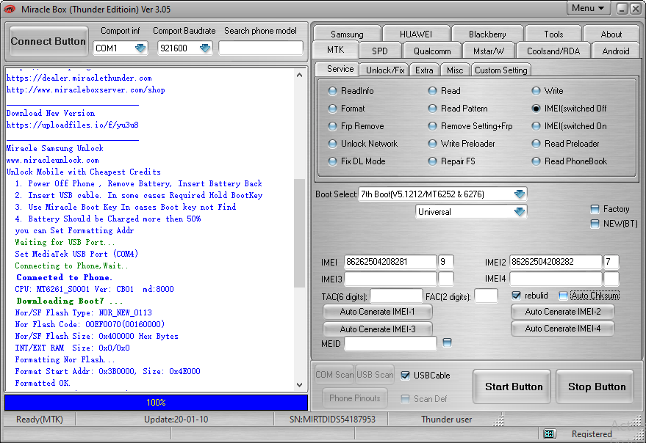Viewport: 646px width, 443px height.
Task: Click the Start Button
Action: [x=513, y=387]
